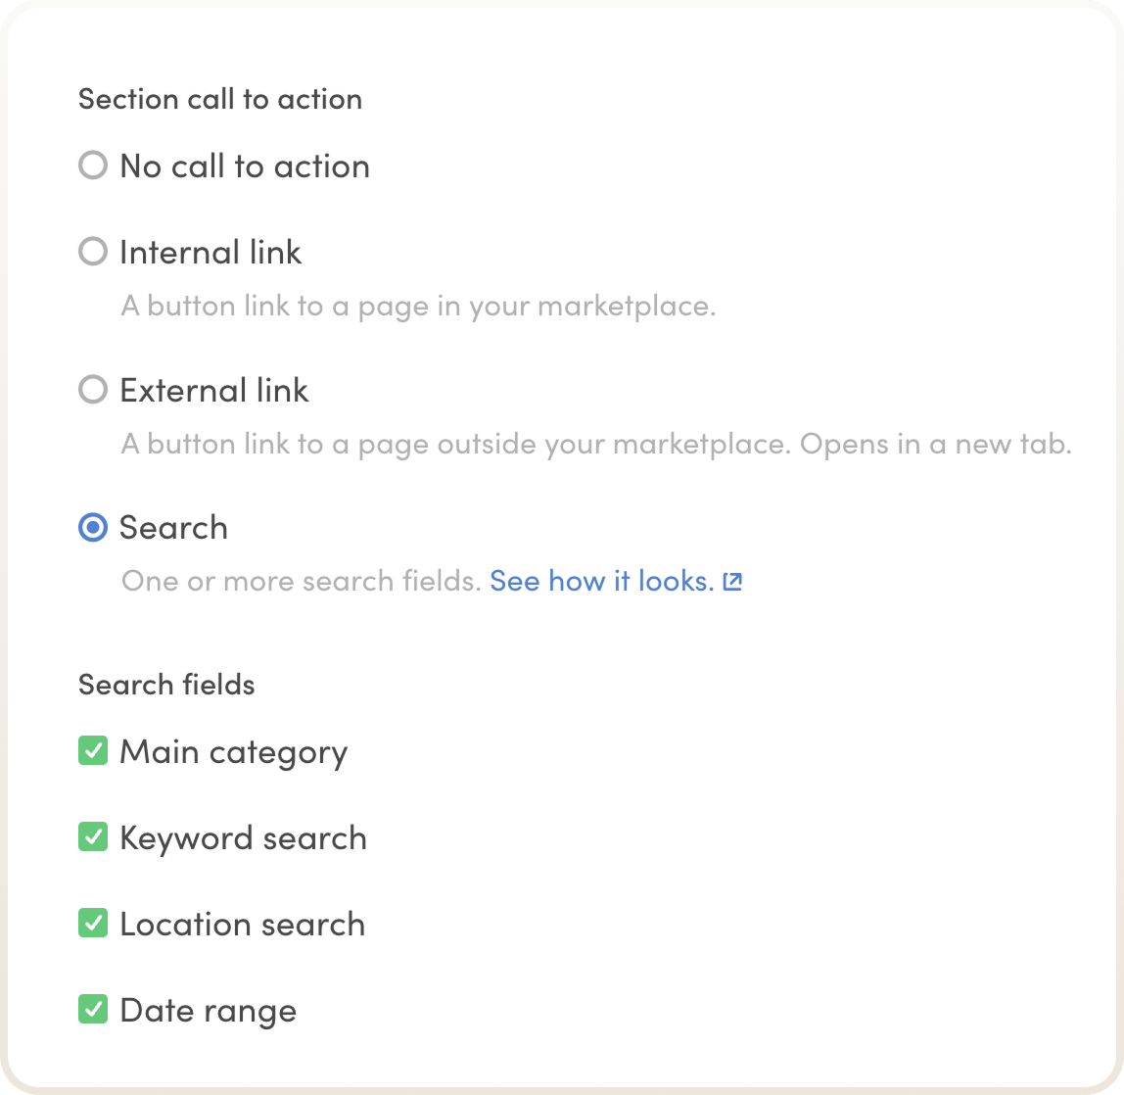Click the "Search" option label text
This screenshot has height=1095, width=1124.
173,528
